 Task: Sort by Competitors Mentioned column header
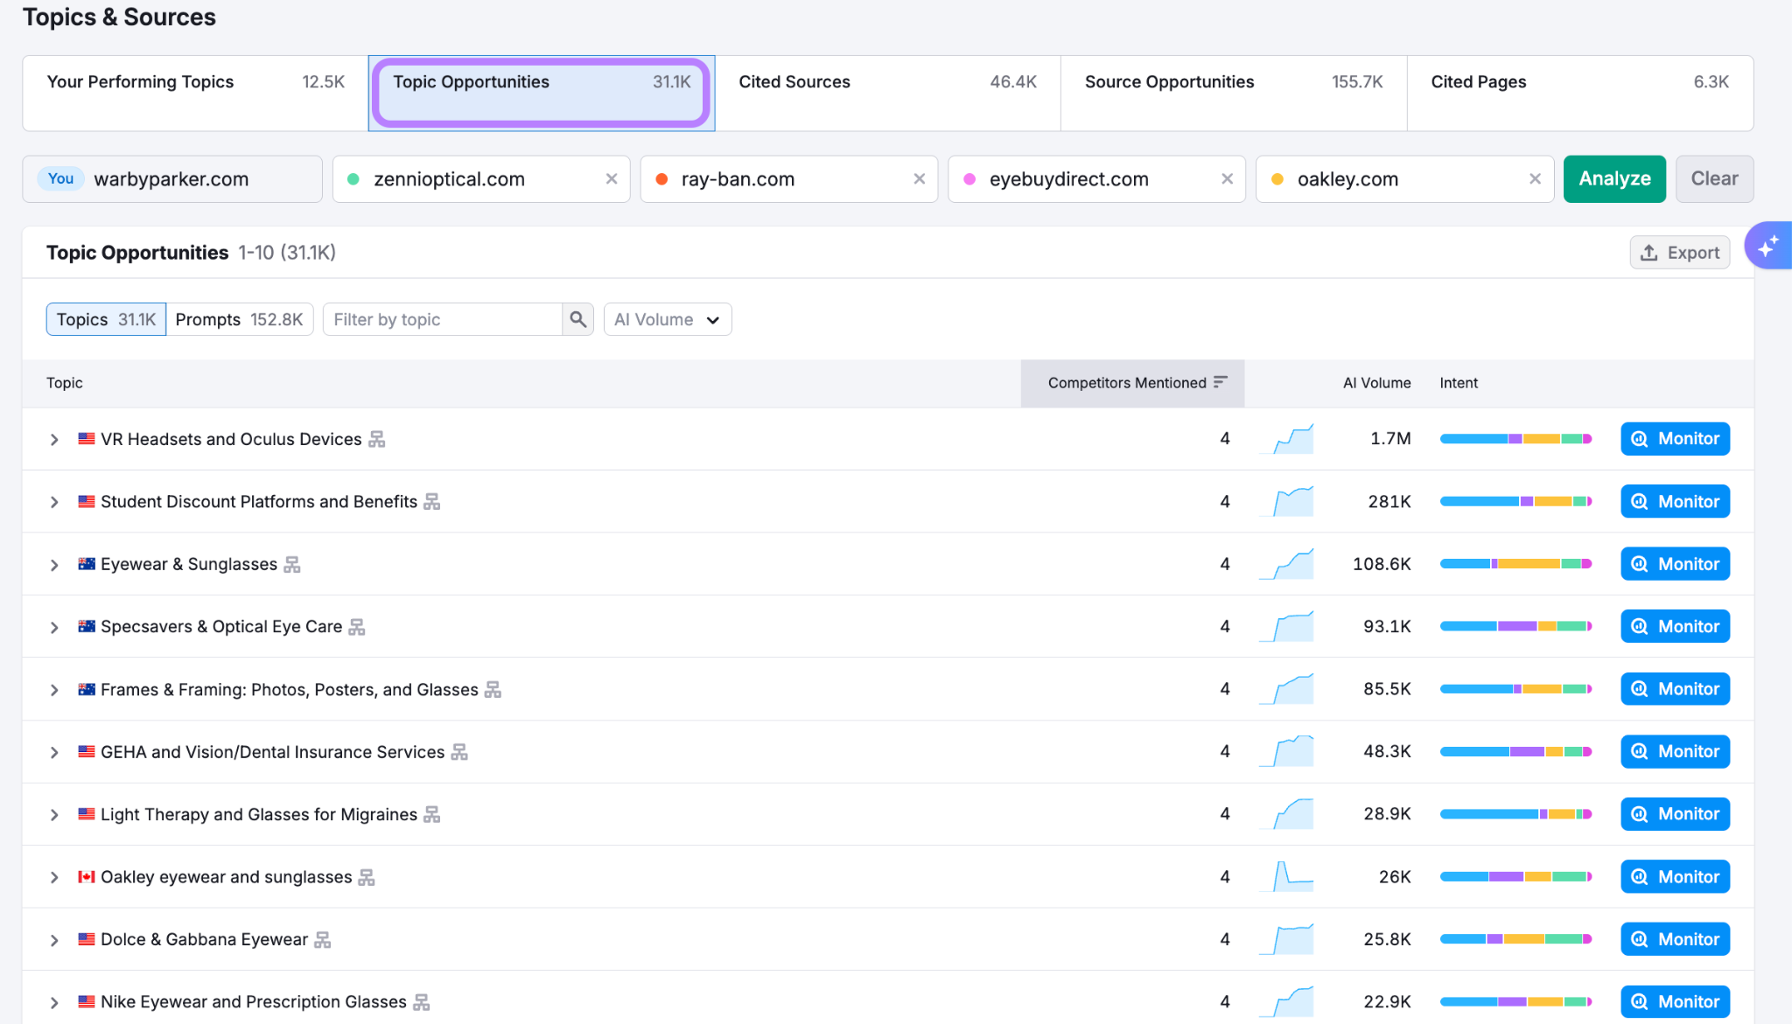tap(1132, 383)
